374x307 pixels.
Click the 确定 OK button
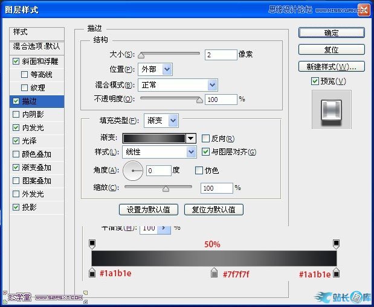click(x=331, y=33)
